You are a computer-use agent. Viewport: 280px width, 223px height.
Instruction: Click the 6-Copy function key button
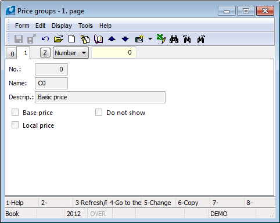click(x=193, y=203)
